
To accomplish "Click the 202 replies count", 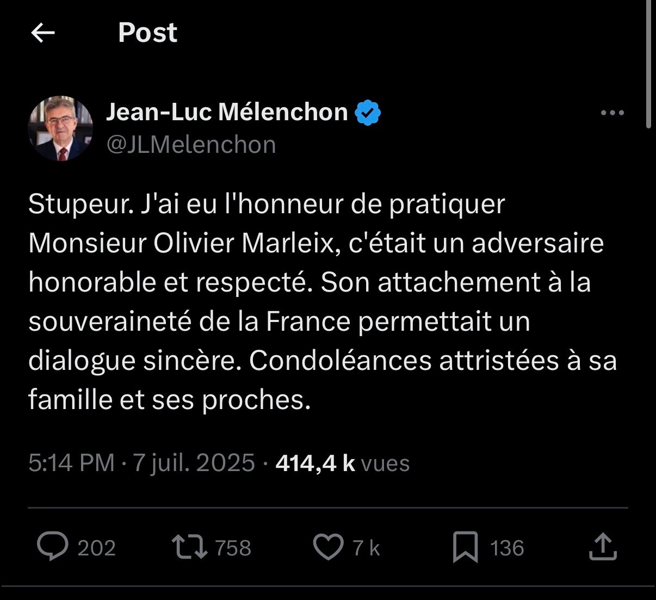I will (x=96, y=548).
